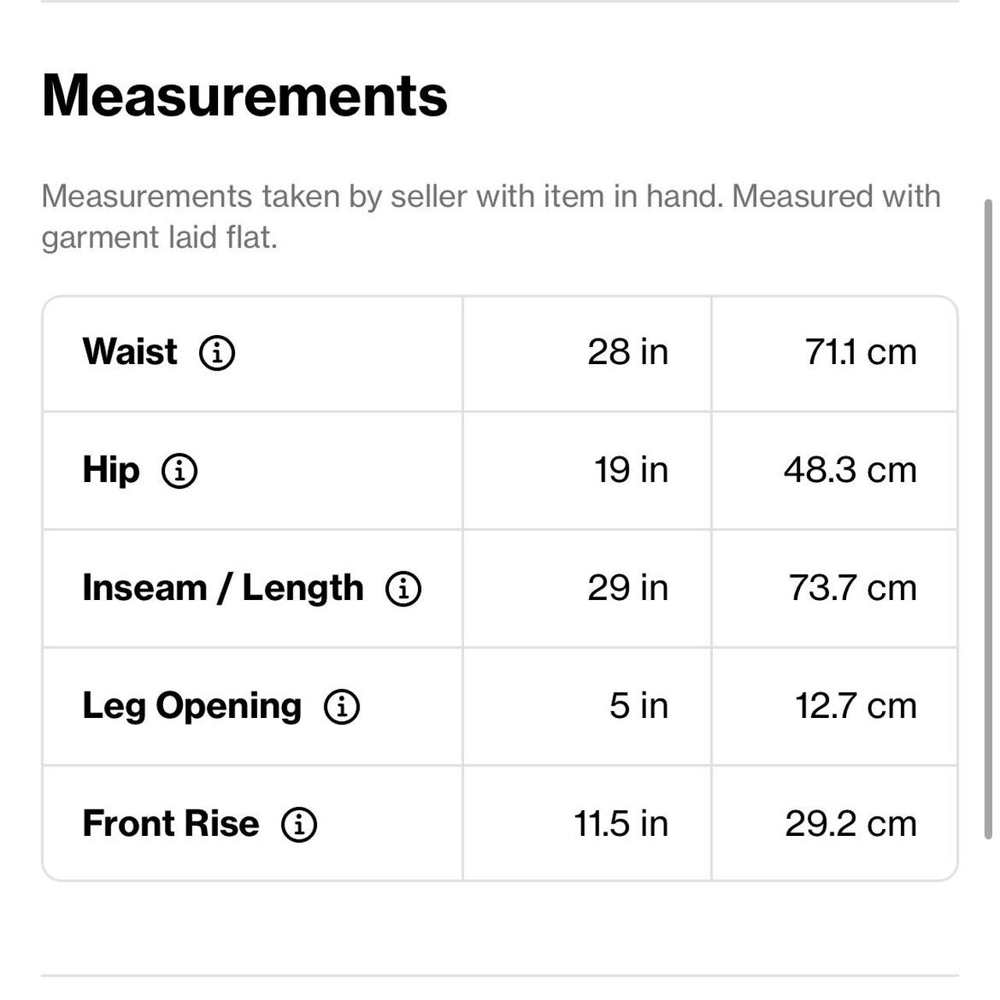Tap the Inseam / Length info icon
The image size is (1000, 1000).
[x=403, y=588]
